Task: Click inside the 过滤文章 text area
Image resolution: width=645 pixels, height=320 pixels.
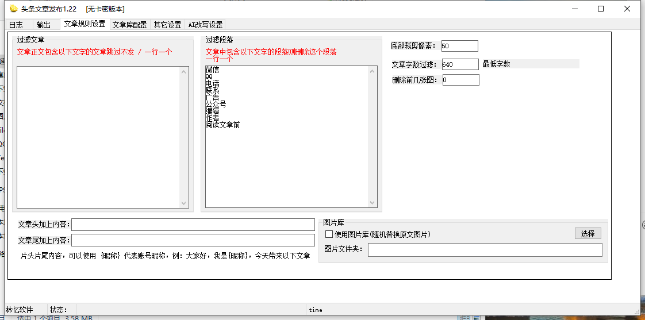Action: point(99,137)
